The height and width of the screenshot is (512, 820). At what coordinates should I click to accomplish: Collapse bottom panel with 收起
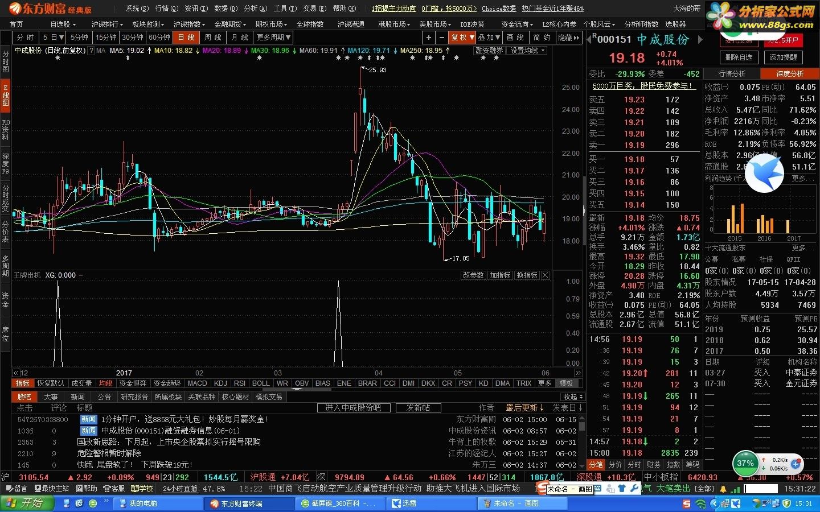coord(572,397)
